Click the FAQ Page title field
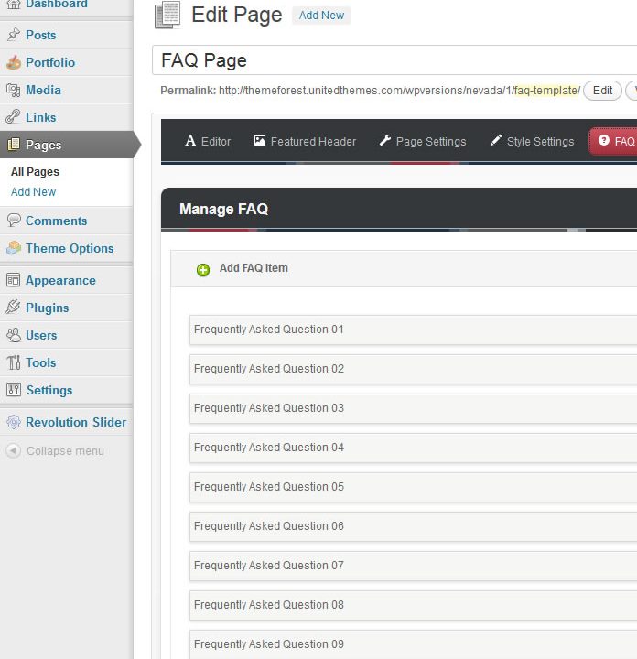The height and width of the screenshot is (659, 637). pyautogui.click(x=394, y=60)
